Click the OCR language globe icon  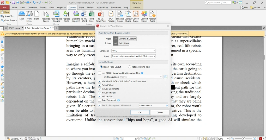[165, 77]
